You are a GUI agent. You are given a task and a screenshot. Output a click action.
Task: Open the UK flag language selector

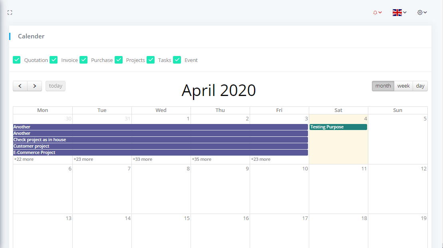coord(399,13)
